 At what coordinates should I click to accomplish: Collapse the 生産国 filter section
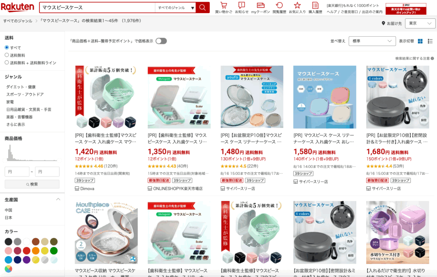(x=58, y=199)
